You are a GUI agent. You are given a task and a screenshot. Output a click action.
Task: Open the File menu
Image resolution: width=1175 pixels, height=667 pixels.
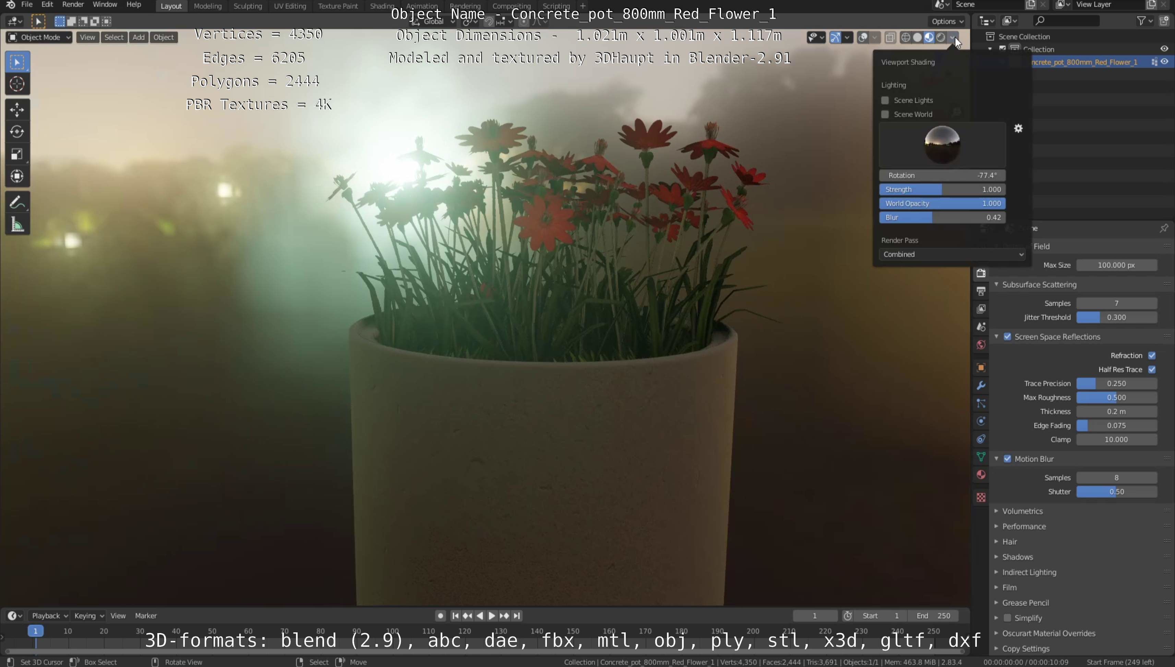click(27, 4)
